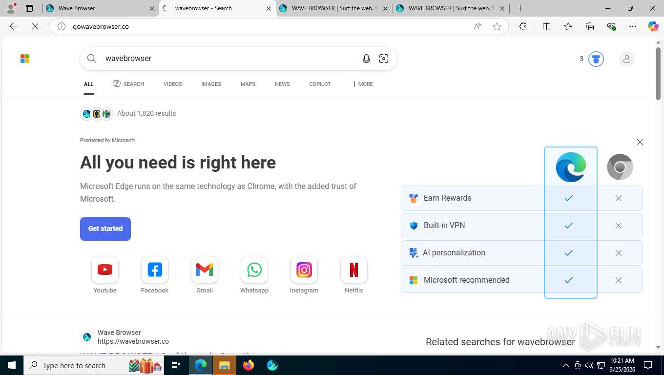
Task: Open the Instagram shortcut
Action: click(x=304, y=275)
